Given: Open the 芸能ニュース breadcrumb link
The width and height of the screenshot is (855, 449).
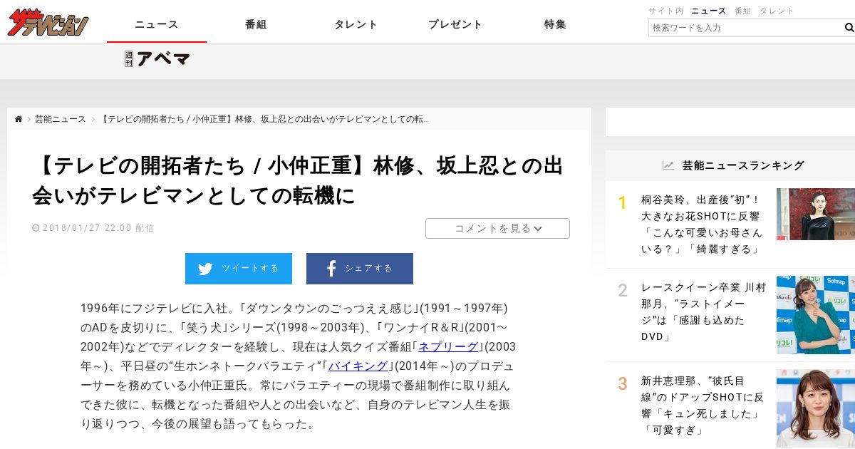Looking at the screenshot, I should (x=61, y=119).
